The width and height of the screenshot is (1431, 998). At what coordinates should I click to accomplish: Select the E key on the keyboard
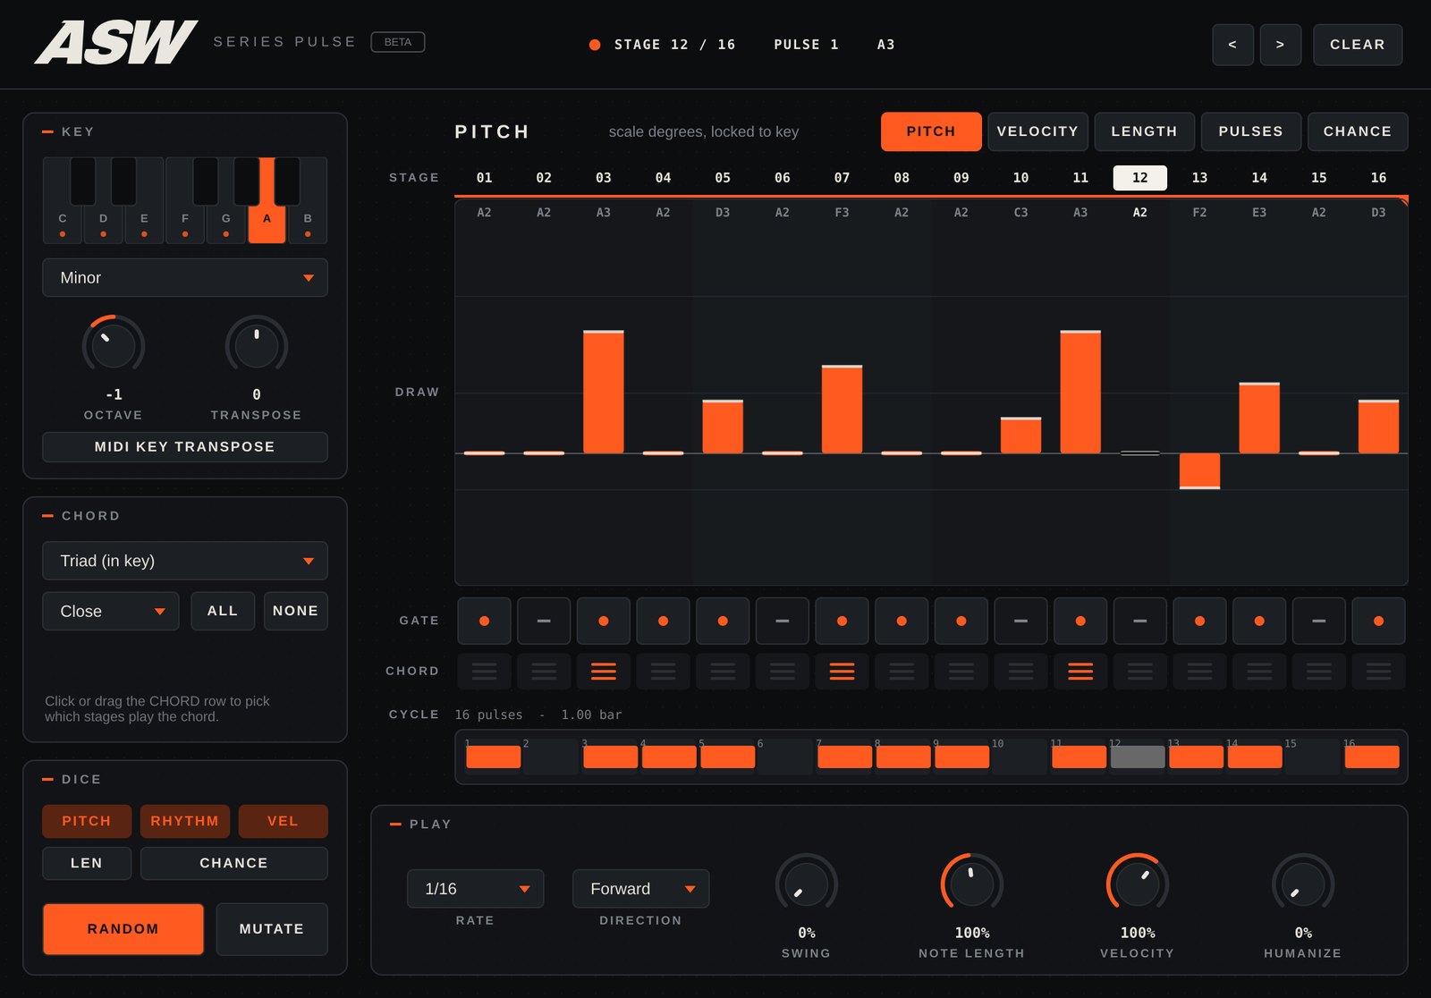coord(144,222)
